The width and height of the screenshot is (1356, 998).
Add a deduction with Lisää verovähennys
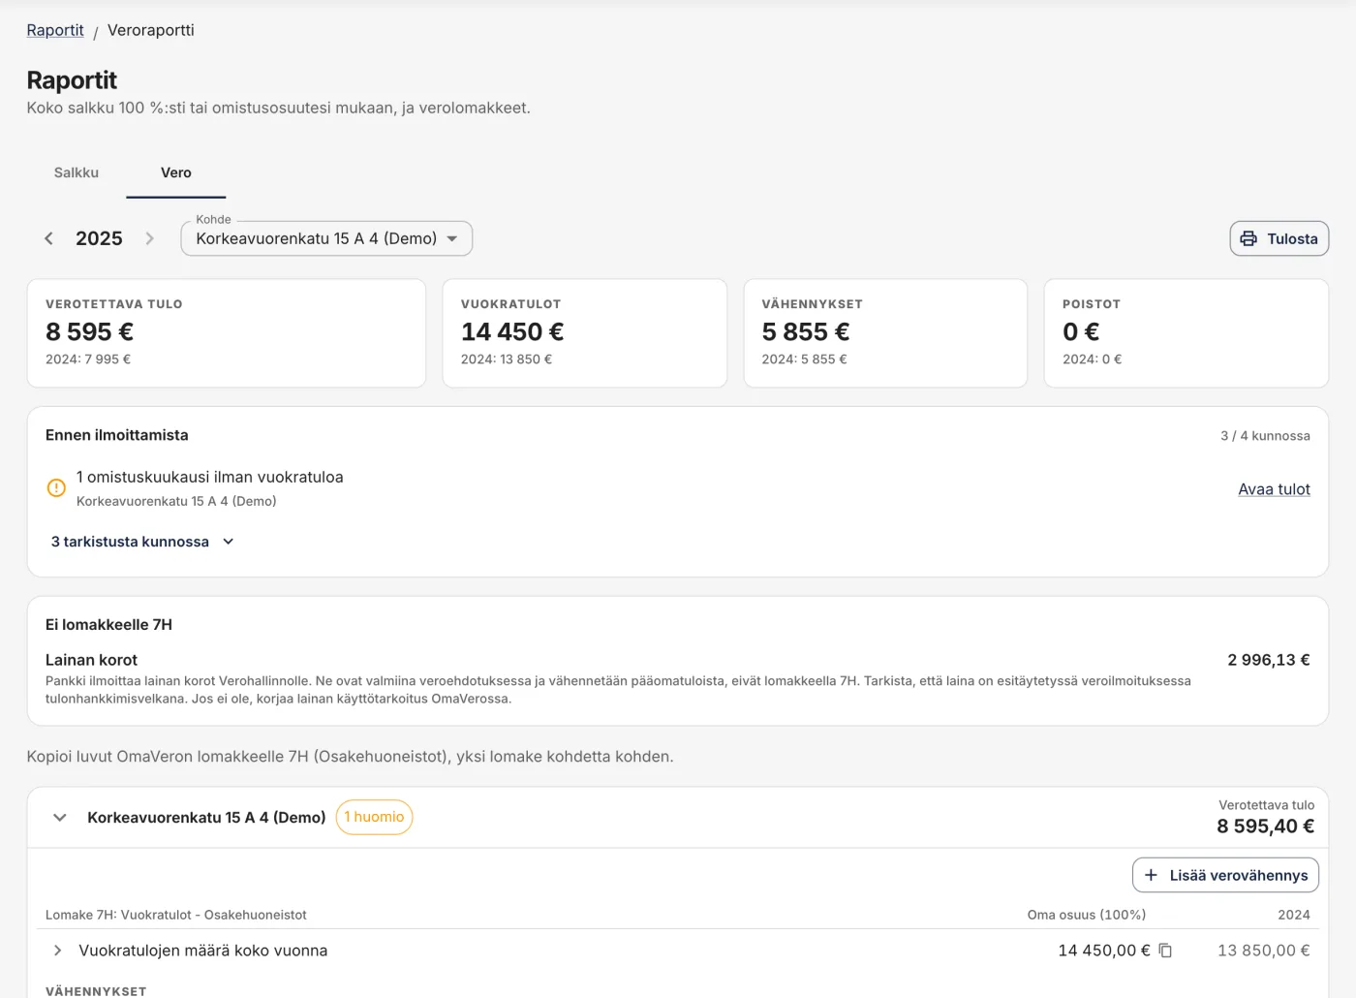click(x=1225, y=875)
